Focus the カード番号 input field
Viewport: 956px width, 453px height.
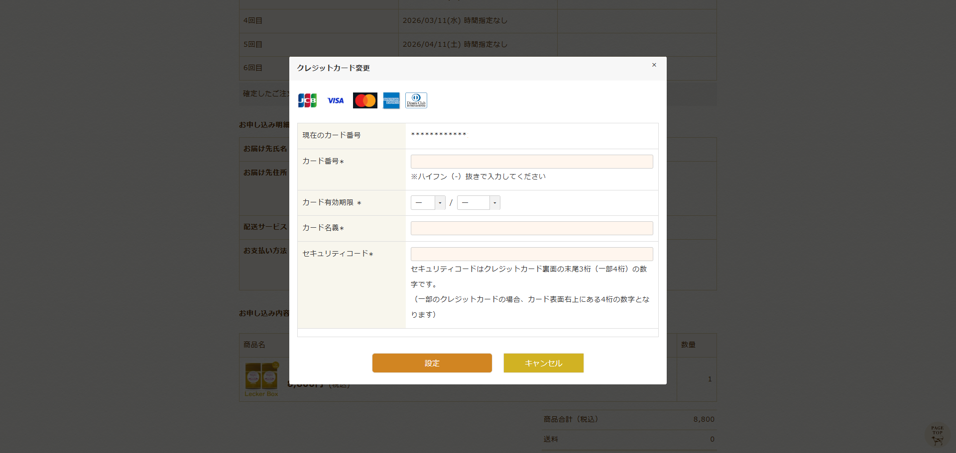(x=531, y=162)
